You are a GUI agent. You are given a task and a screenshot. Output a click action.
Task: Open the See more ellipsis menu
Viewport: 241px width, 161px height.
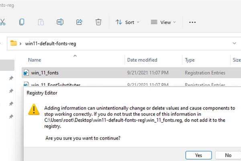point(192,22)
